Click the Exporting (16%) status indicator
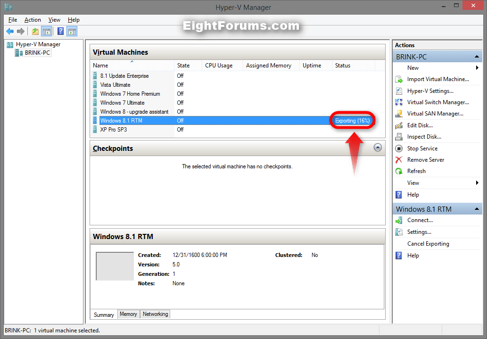The height and width of the screenshot is (339, 487). click(x=352, y=120)
